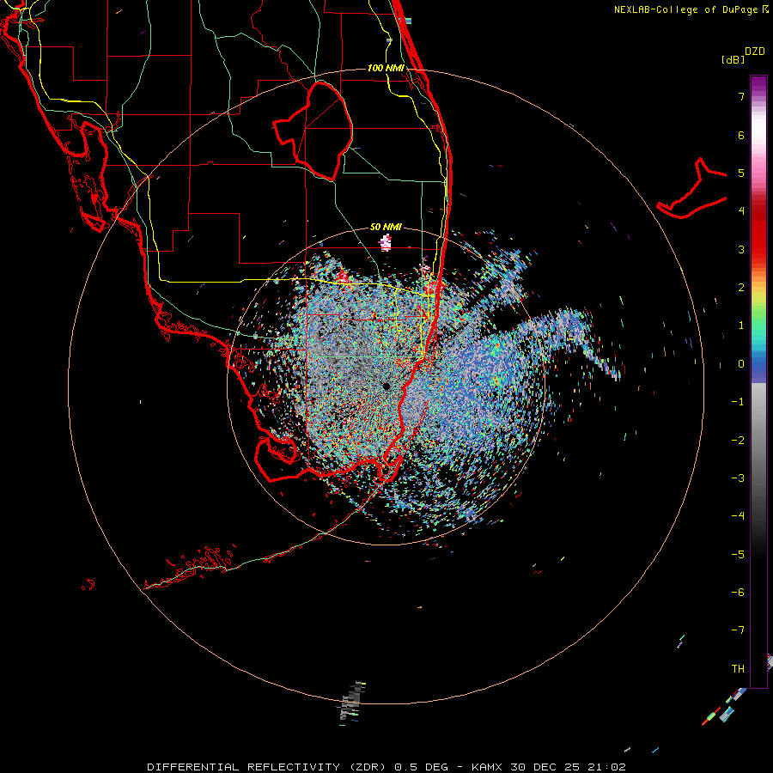Click the Differential Reflectivity caption at bottom
Image resolution: width=773 pixels, height=773 pixels.
[x=386, y=767]
